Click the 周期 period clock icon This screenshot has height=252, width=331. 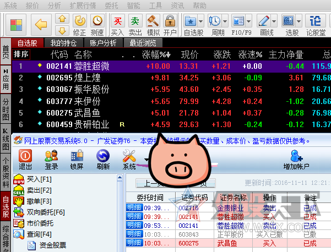215,21
